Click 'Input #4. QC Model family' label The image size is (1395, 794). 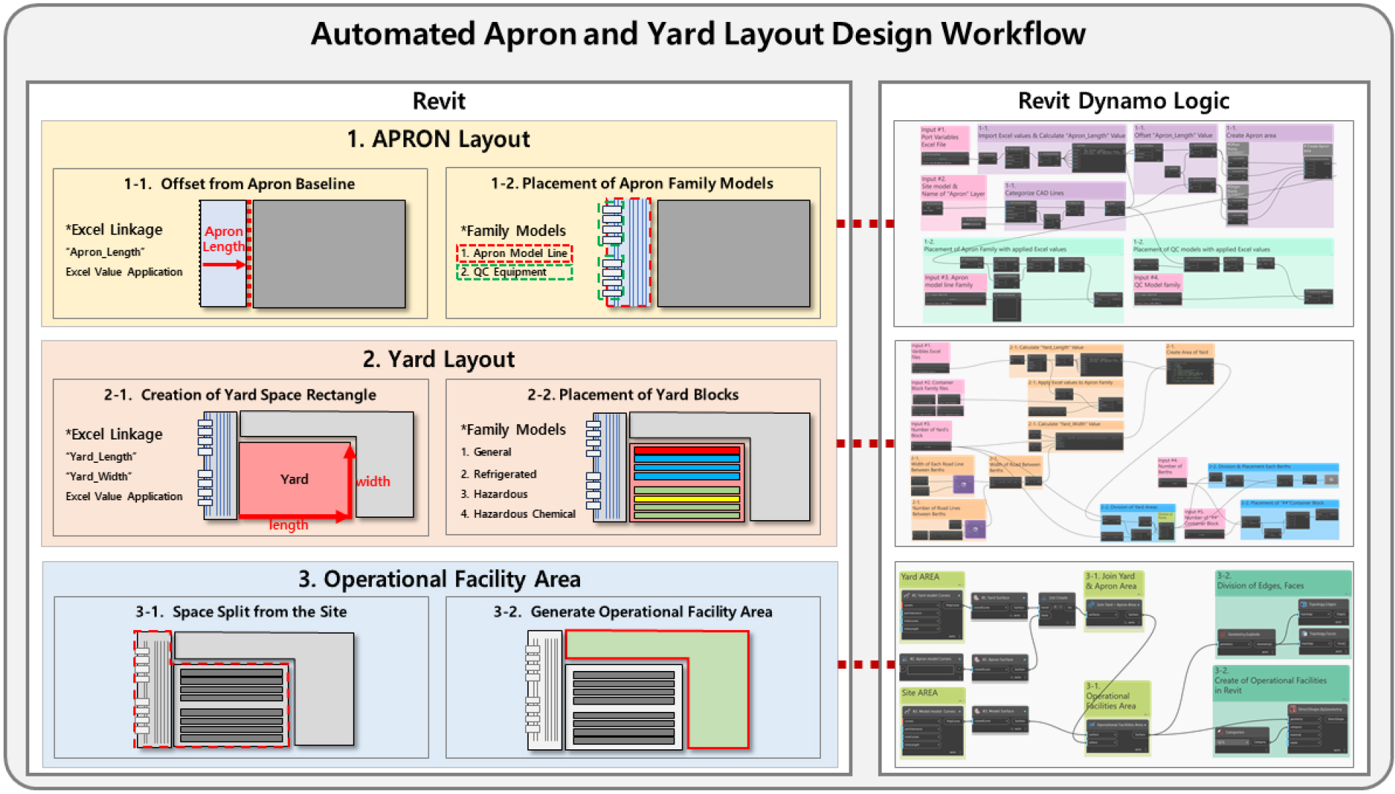(1157, 281)
